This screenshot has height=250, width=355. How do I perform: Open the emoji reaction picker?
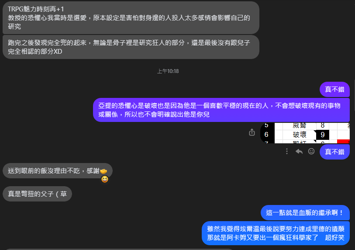click(311, 151)
